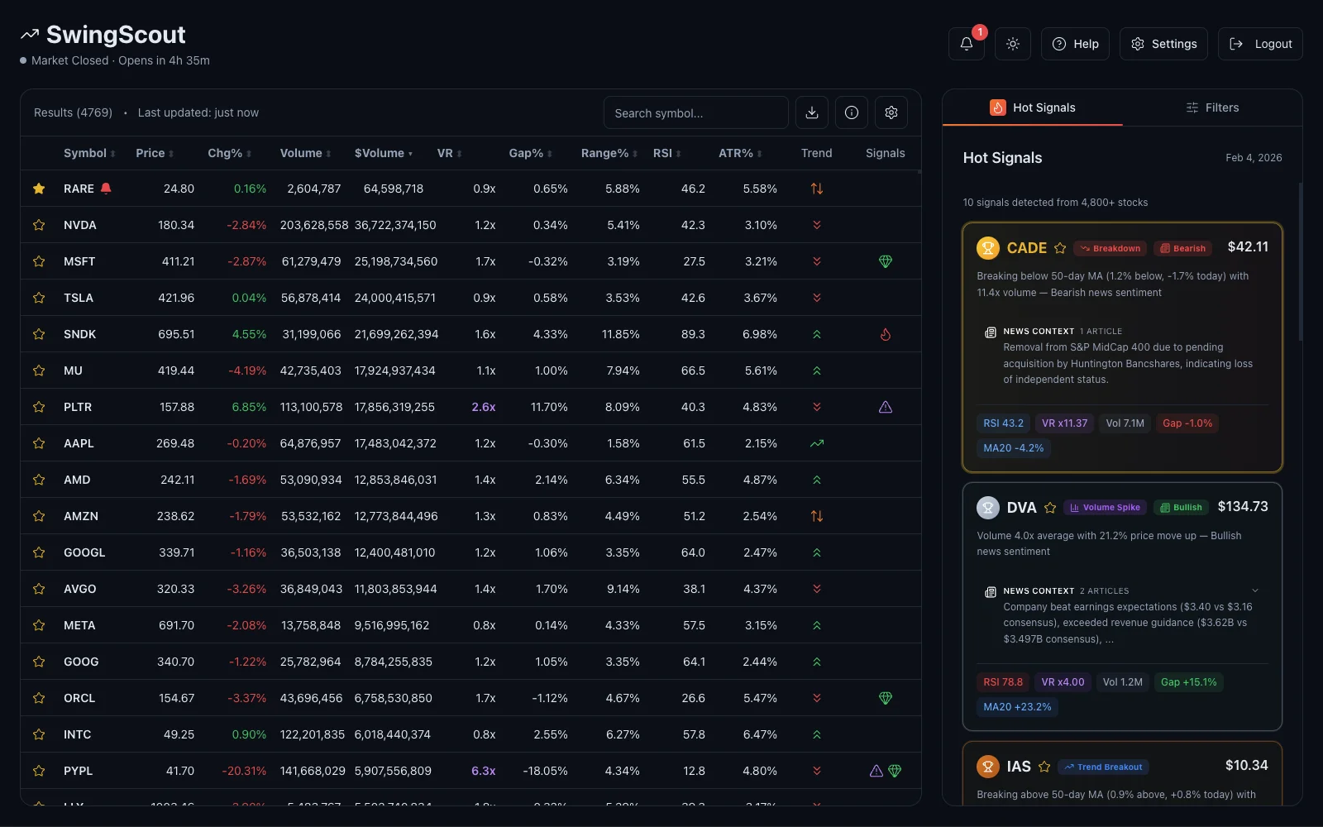Image resolution: width=1323 pixels, height=827 pixels.
Task: Click the diamond signal icon for MSFT
Action: point(885,261)
